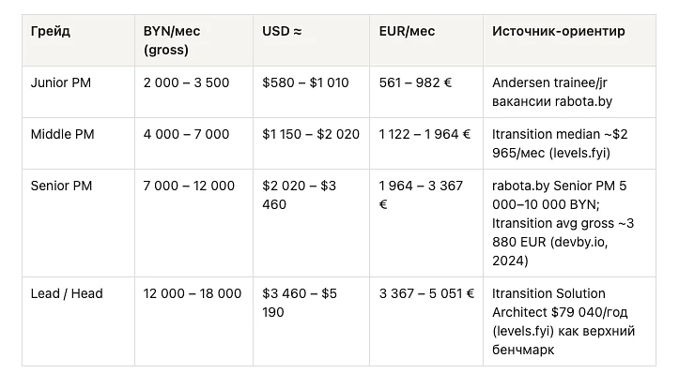Select the Junior PM grade cell
Viewport: 679px width, 388px height.
[x=63, y=82]
